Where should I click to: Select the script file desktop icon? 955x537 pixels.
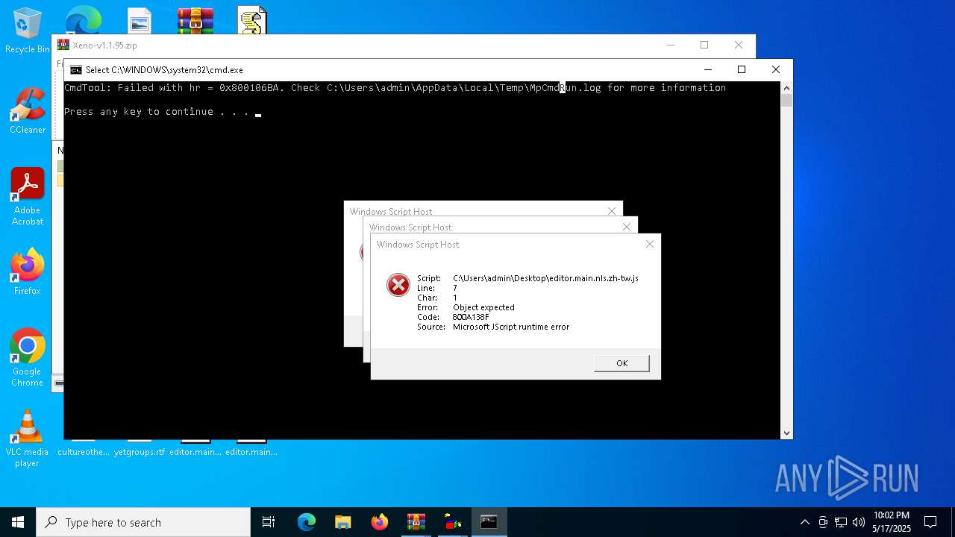(252, 21)
